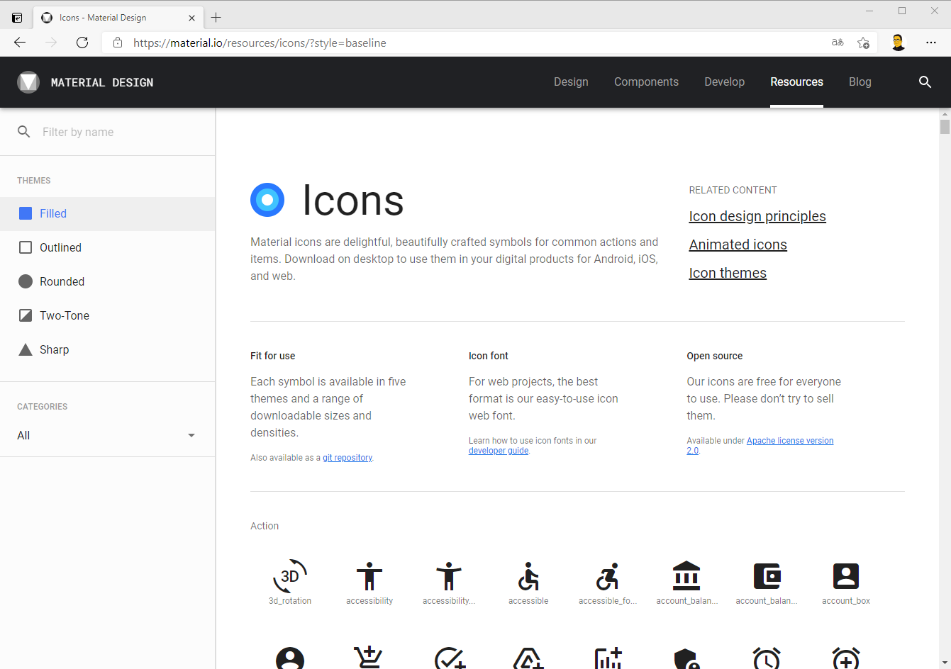Click the 3d_rotation icon
Viewport: 951px width, 669px height.
click(x=290, y=577)
